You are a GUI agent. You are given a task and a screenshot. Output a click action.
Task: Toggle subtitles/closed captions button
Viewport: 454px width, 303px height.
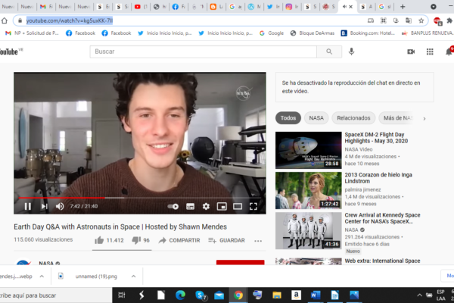point(190,206)
